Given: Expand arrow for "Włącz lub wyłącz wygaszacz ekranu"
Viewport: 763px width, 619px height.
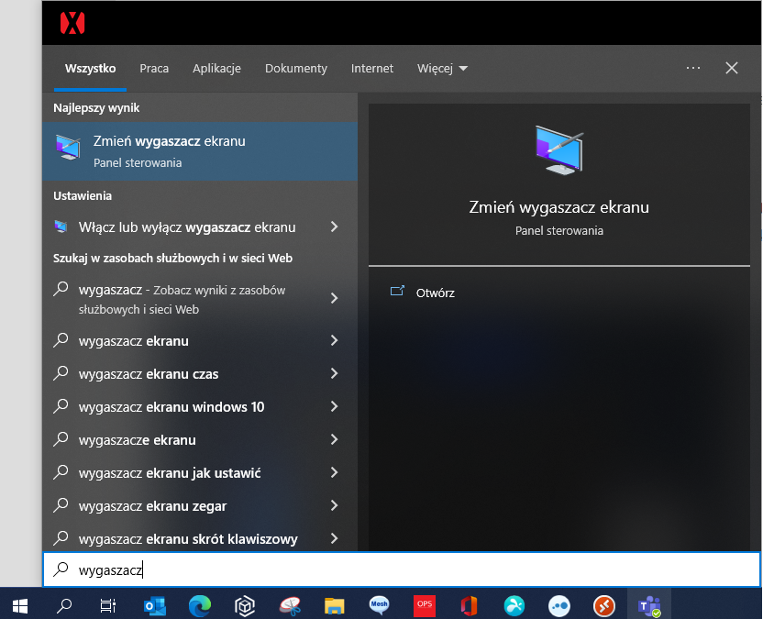Looking at the screenshot, I should click(x=335, y=227).
